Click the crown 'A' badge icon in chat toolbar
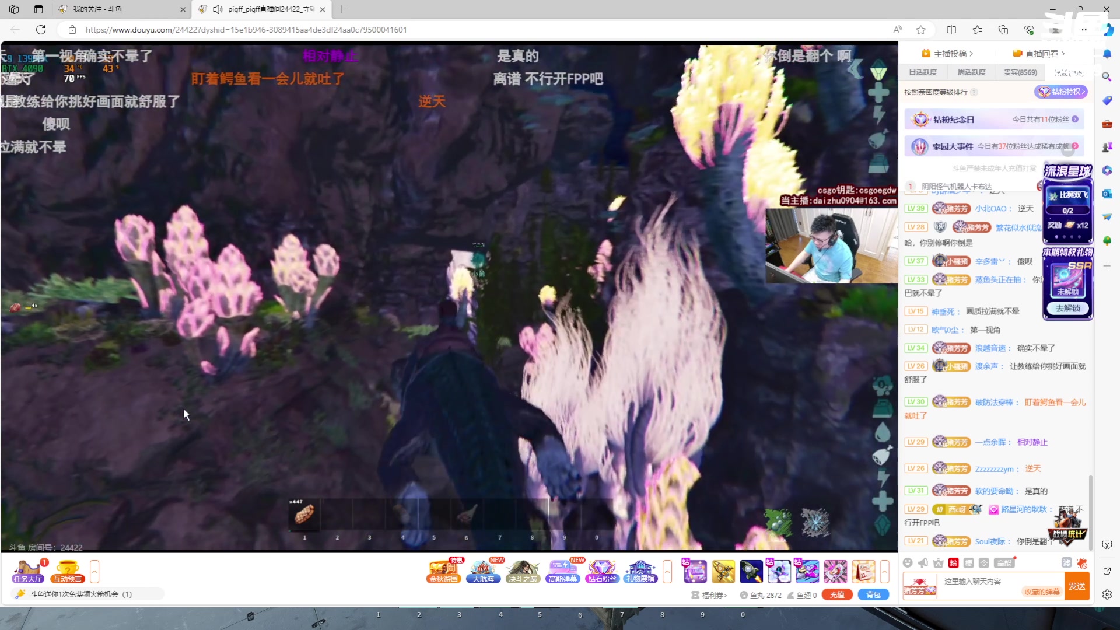The image size is (1120, 630). 938,562
